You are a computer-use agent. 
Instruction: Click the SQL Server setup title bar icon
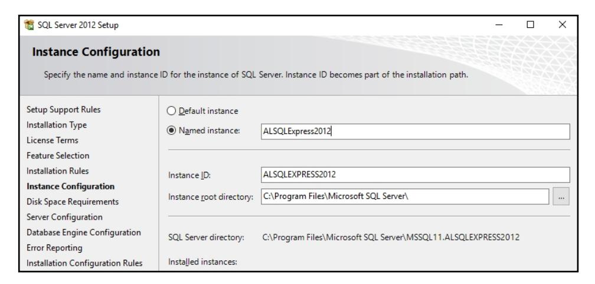point(29,25)
